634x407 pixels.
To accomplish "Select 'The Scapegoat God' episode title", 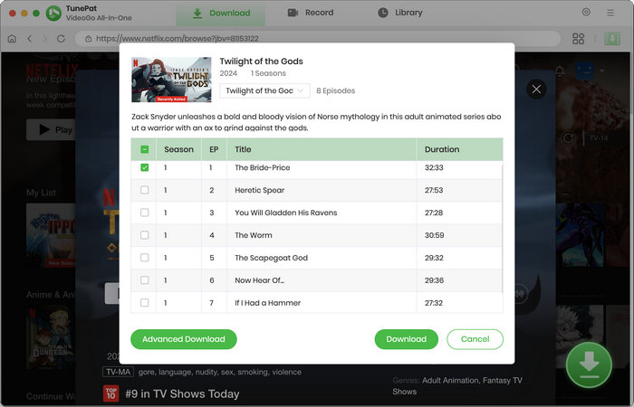I will pyautogui.click(x=272, y=258).
